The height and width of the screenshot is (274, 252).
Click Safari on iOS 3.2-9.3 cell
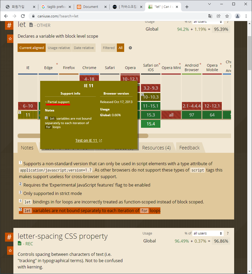coord(151,88)
